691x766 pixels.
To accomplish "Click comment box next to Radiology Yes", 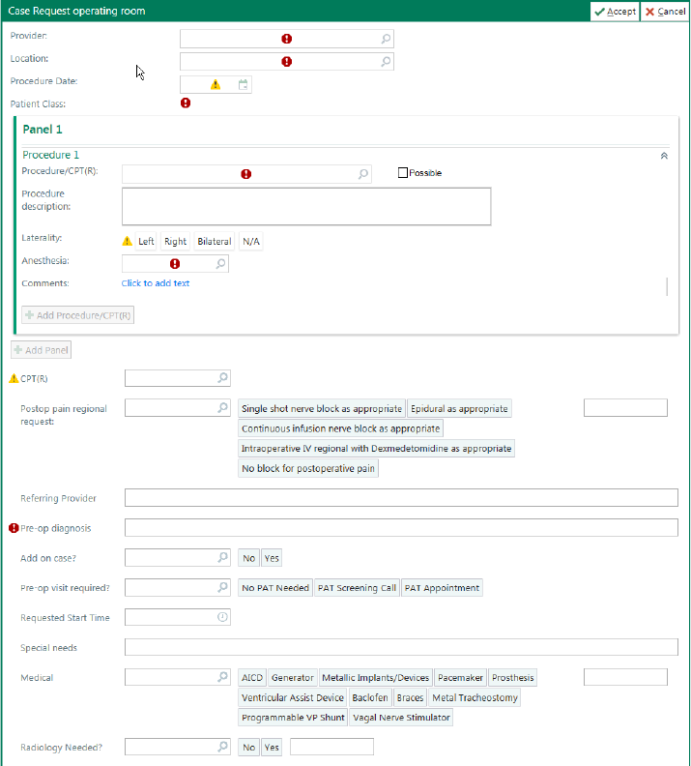I will tap(331, 747).
